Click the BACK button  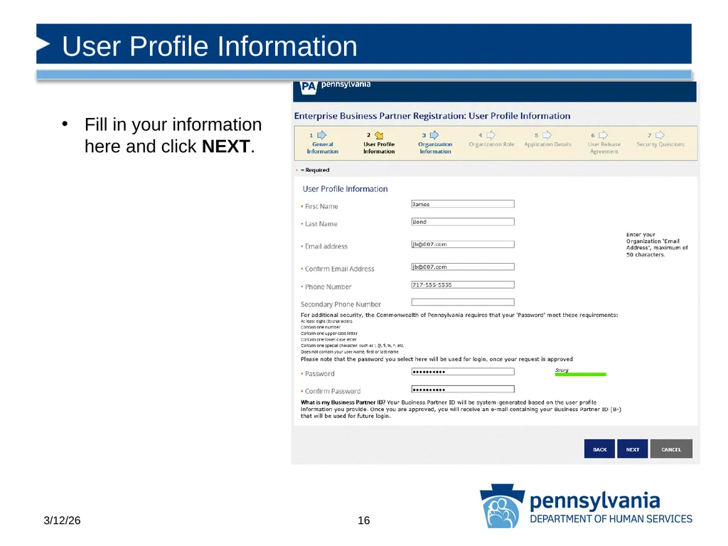[599, 449]
